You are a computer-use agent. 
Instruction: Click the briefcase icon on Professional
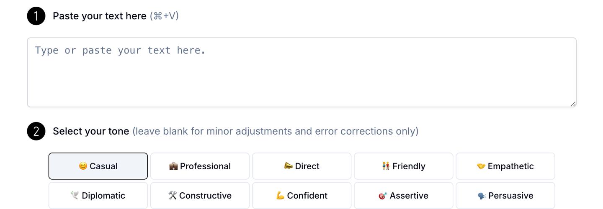click(173, 166)
